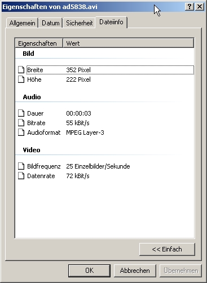The image size is (207, 283).
Task: Click the Video group heading
Action: (32, 150)
